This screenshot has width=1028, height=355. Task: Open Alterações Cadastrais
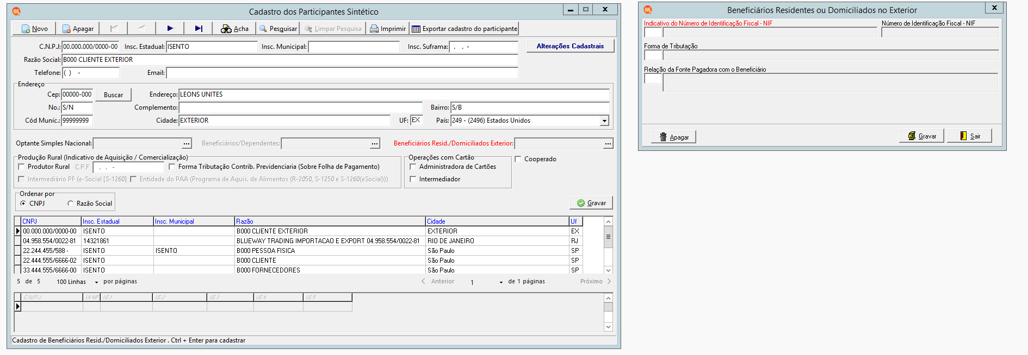click(571, 46)
